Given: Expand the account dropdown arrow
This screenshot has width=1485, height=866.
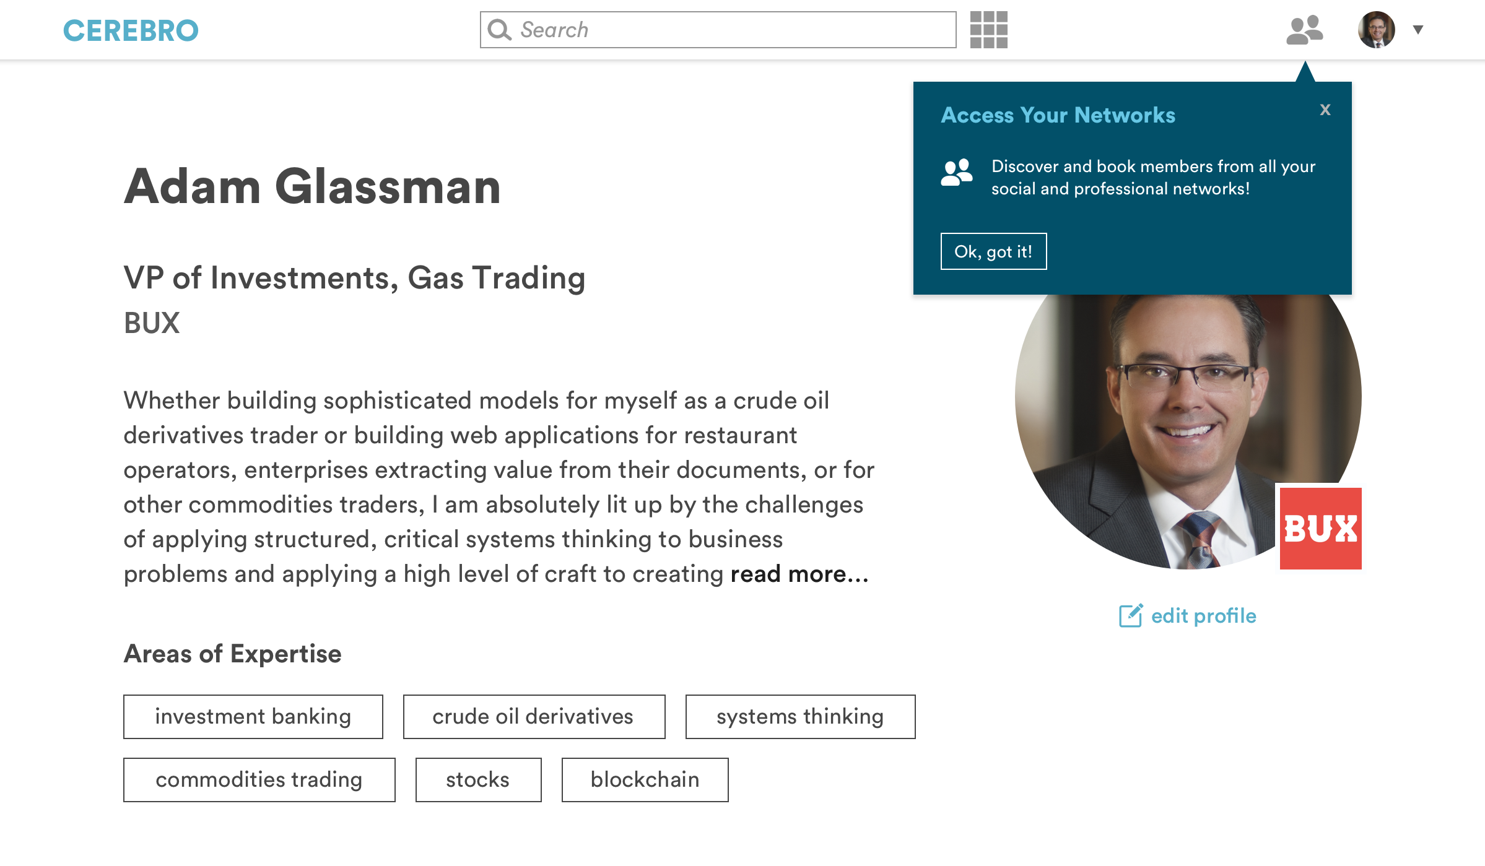Looking at the screenshot, I should tap(1417, 30).
